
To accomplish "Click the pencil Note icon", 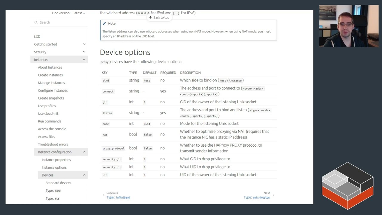I will tap(104, 24).
